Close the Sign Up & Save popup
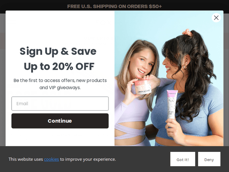 (x=216, y=18)
